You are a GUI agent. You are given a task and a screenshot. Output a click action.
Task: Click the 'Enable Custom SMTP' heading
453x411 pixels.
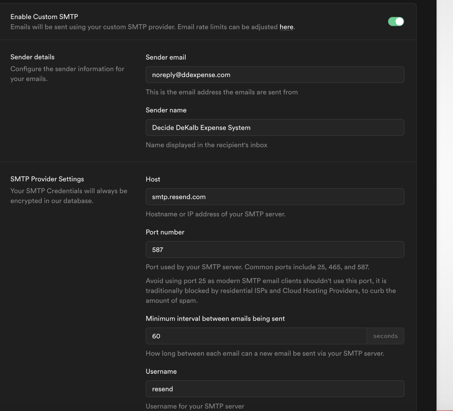[x=44, y=17]
